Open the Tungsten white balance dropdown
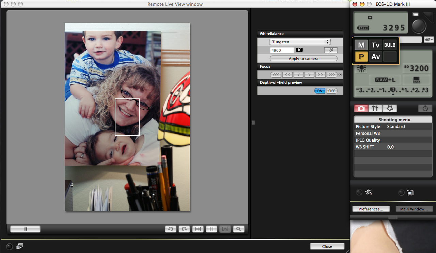Viewport: 436px width, 253px height. [x=300, y=42]
